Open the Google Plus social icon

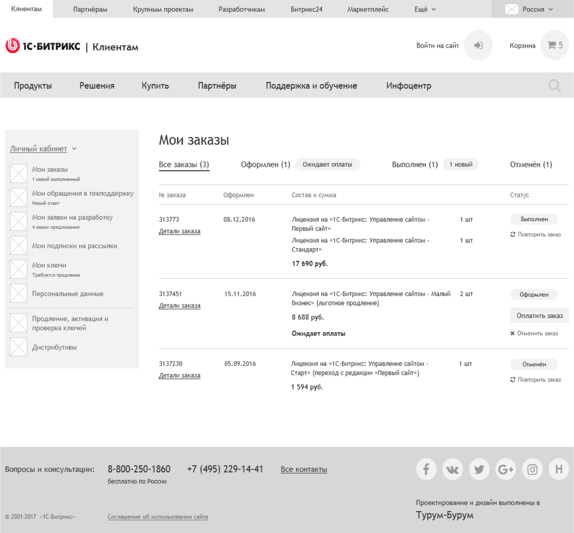[x=506, y=469]
